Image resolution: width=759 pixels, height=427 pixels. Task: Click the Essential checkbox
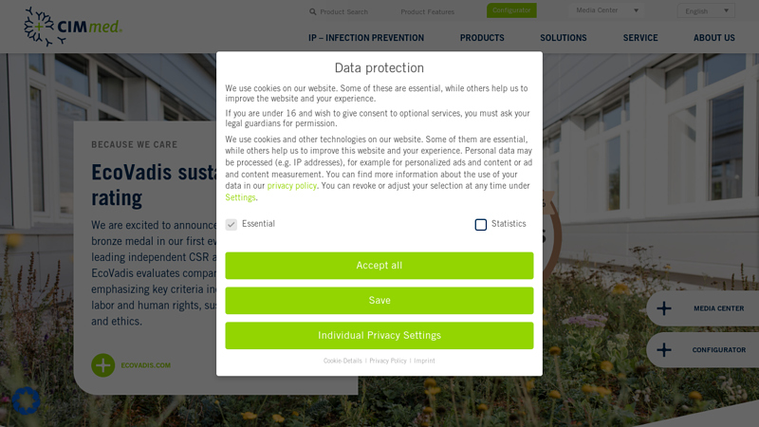(x=231, y=224)
